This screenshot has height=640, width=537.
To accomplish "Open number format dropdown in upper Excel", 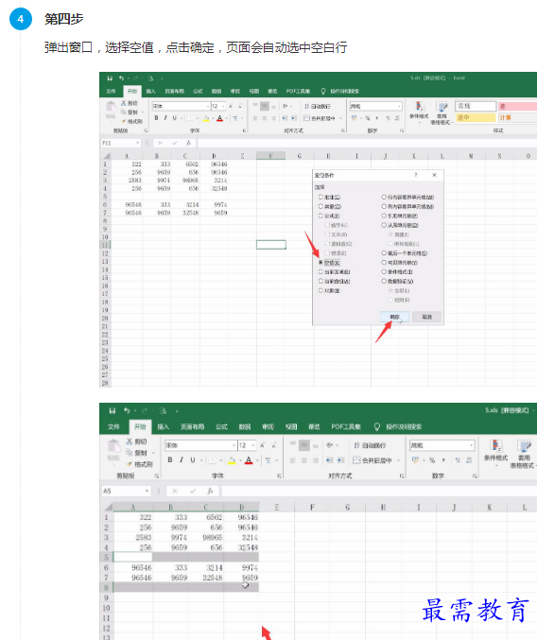I will tap(399, 106).
